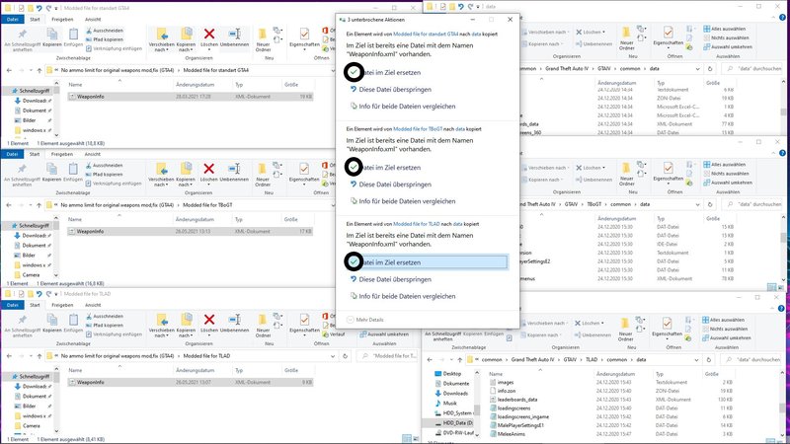This screenshot has width=790, height=444.
Task: Open Datei tab in TLAD mod window
Action: pos(13,305)
